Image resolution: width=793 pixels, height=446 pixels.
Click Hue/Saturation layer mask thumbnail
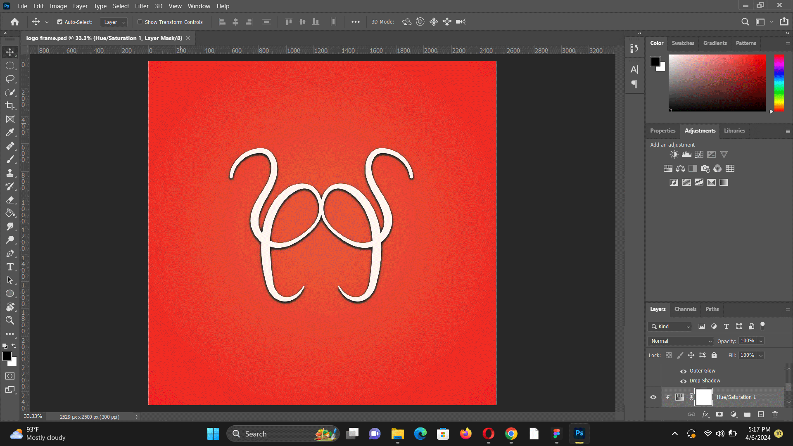click(704, 397)
